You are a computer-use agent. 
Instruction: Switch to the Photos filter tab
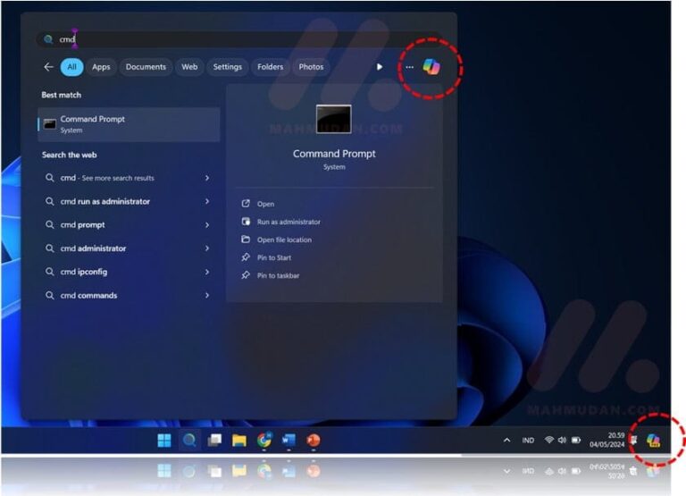point(311,67)
